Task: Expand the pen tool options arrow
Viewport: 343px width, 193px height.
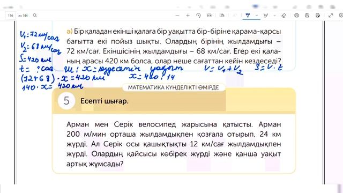Action: 257,16
